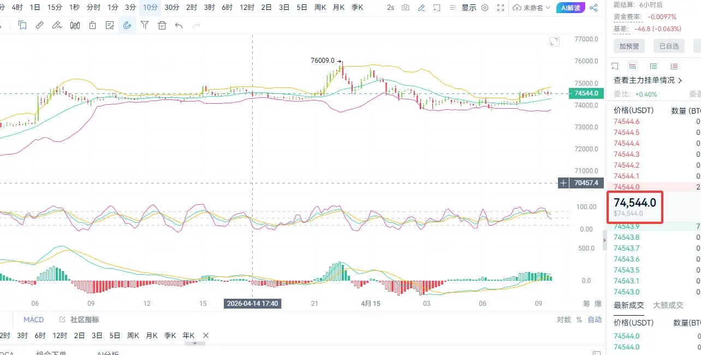Image resolution: width=701 pixels, height=355 pixels.
Task: Choose the pen brush drawing tool
Action: 57,25
